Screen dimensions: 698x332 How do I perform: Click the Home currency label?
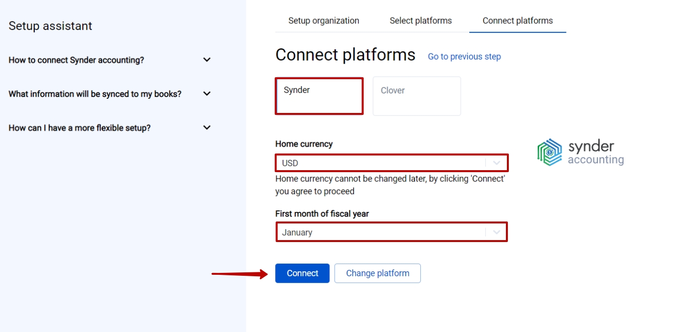(304, 144)
